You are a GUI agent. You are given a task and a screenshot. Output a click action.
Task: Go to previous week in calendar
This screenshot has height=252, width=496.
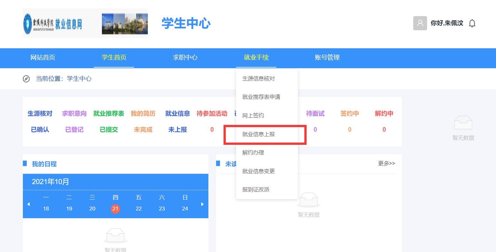point(28,204)
